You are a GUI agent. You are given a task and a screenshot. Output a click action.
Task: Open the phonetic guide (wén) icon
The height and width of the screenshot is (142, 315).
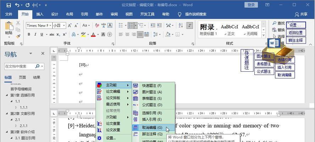(x=104, y=26)
